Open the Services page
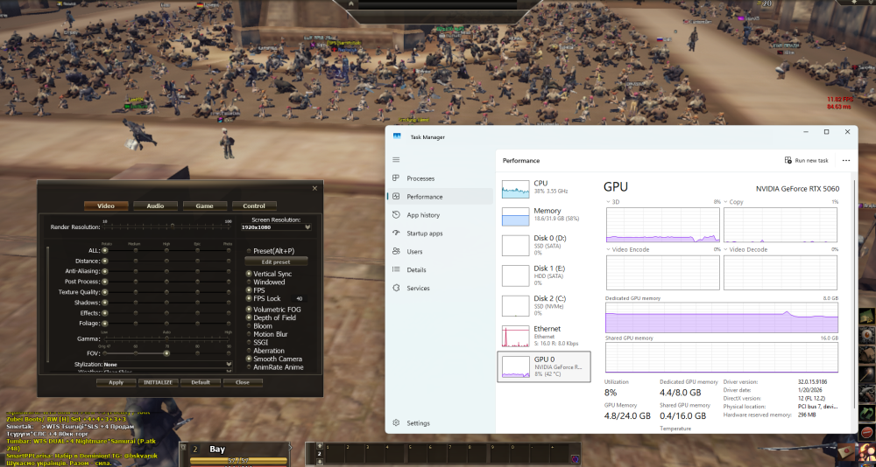The height and width of the screenshot is (467, 876). (x=418, y=289)
